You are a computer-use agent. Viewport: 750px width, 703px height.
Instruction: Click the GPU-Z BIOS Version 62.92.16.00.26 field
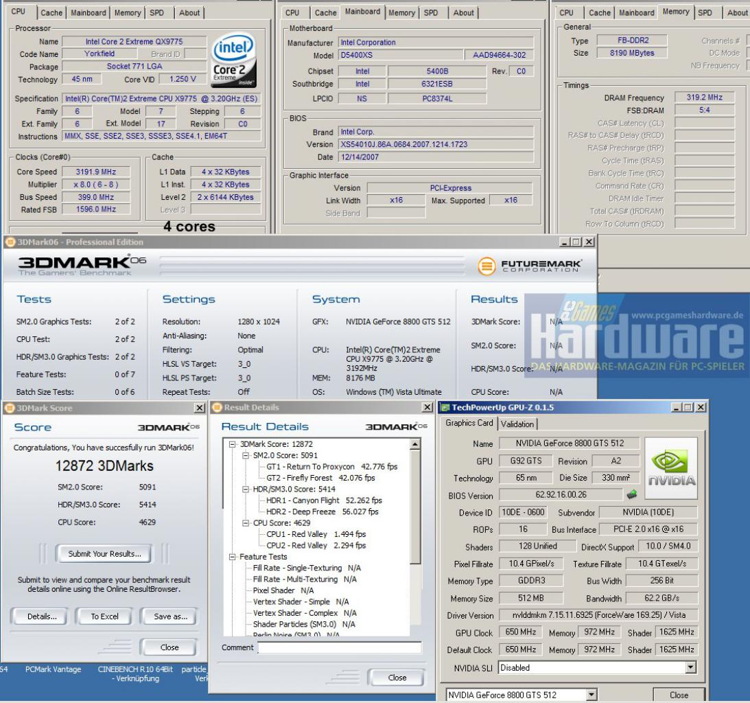pos(561,494)
